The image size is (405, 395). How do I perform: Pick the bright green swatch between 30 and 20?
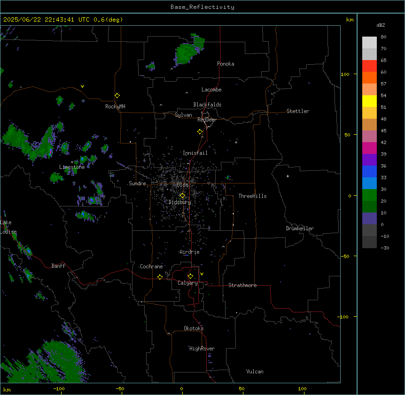369,195
